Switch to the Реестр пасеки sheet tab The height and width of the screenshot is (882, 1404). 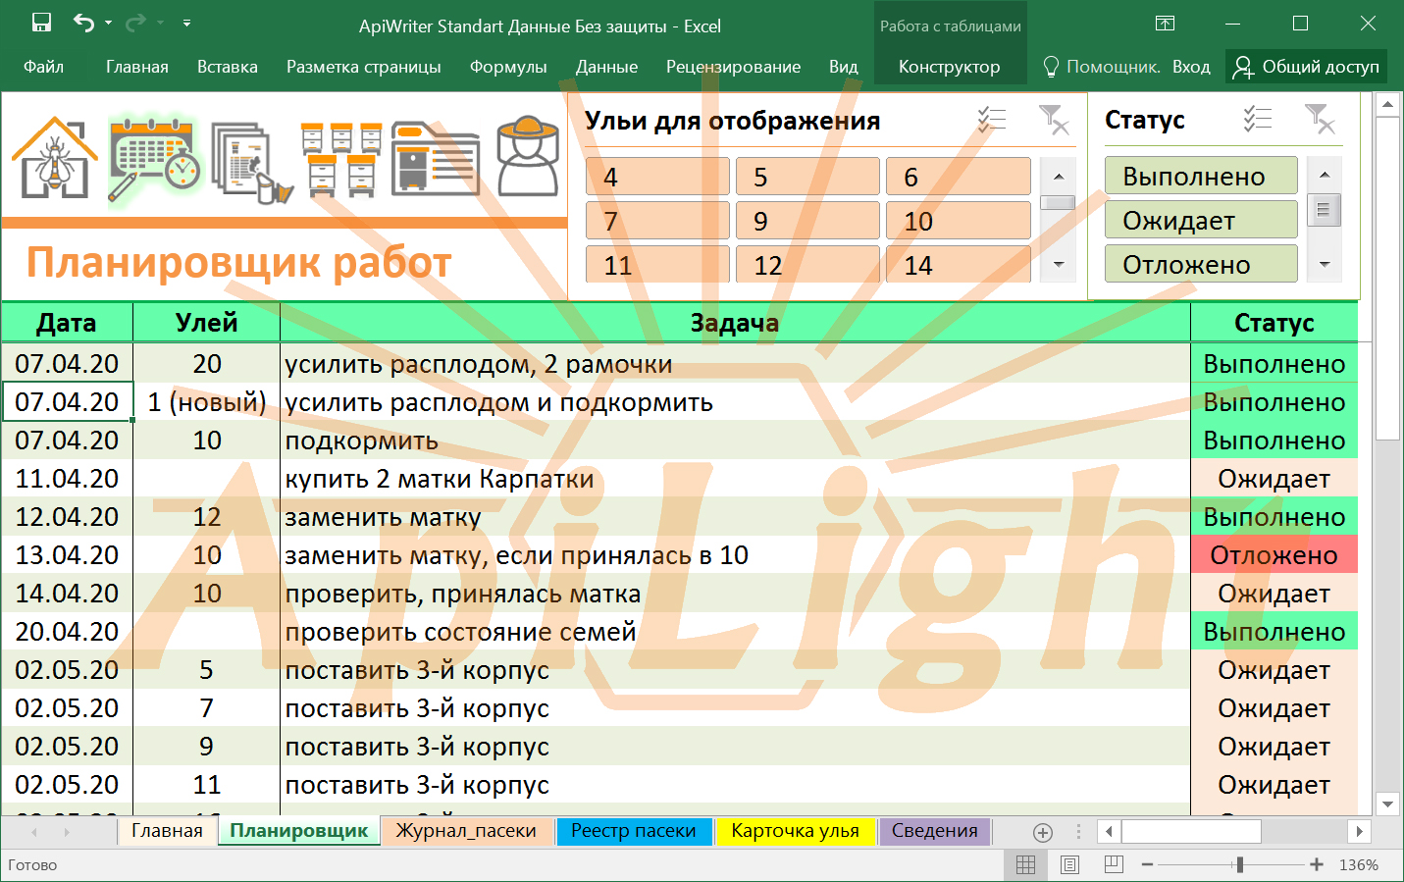click(633, 831)
